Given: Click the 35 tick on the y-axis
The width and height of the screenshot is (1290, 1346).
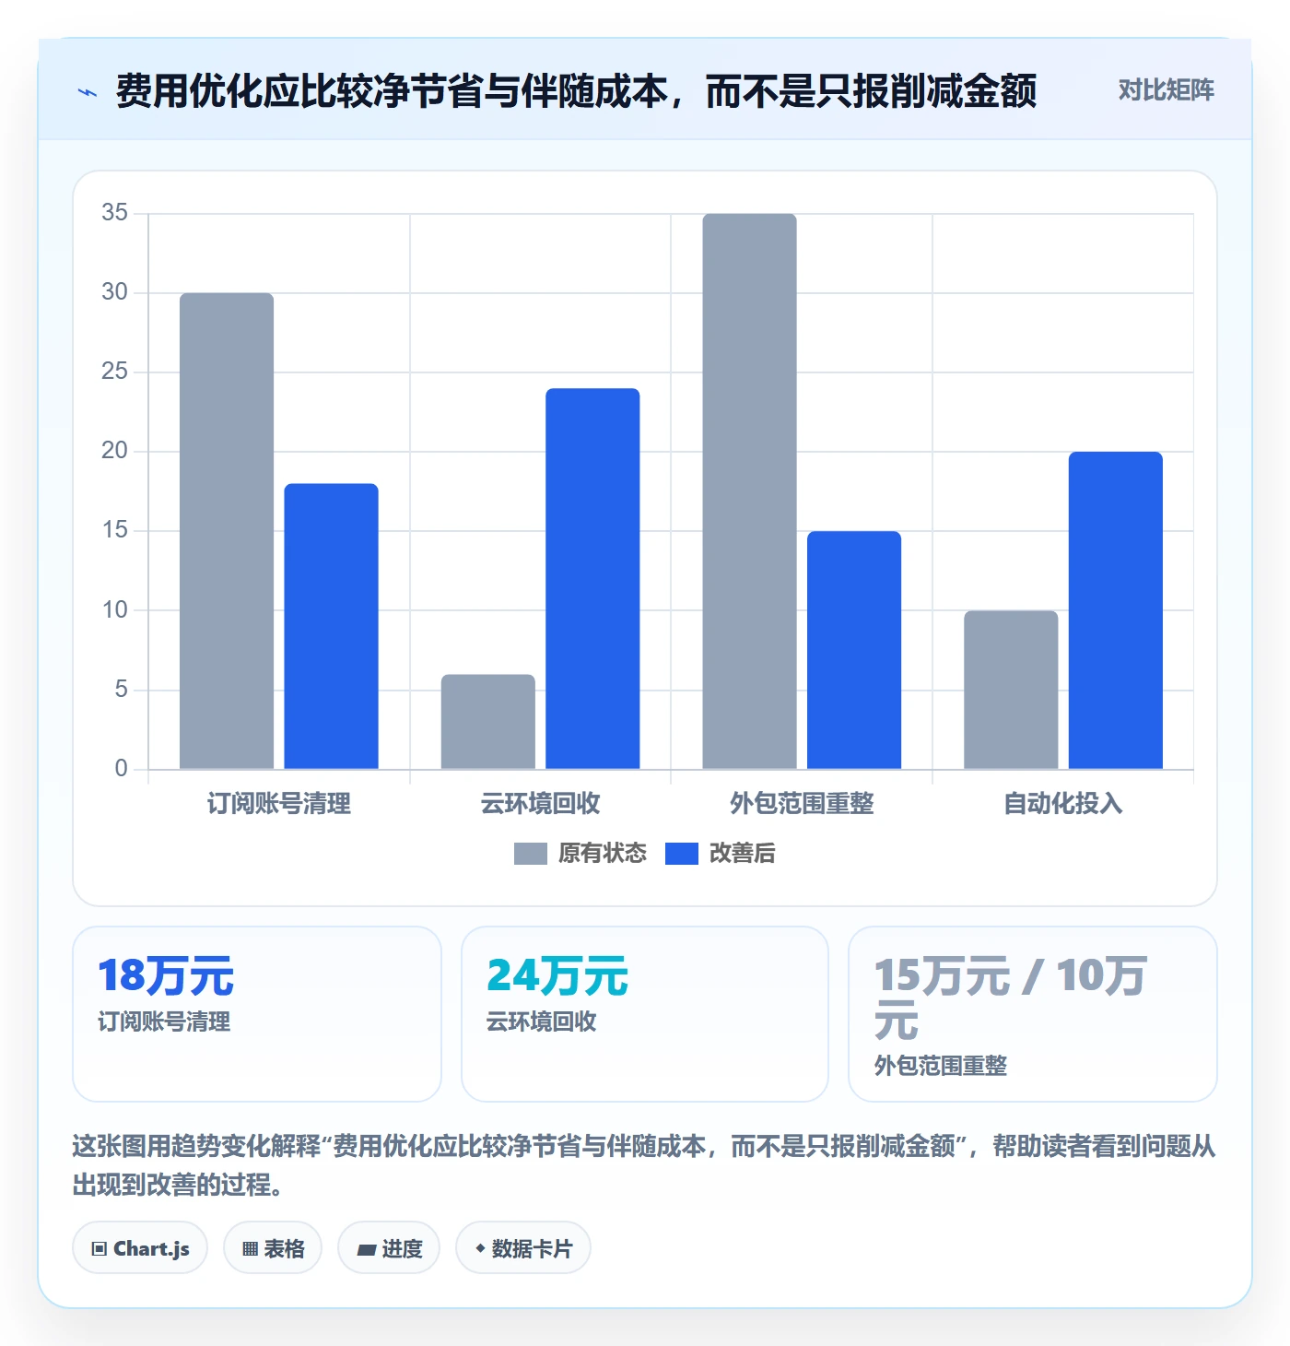Looking at the screenshot, I should [x=114, y=213].
